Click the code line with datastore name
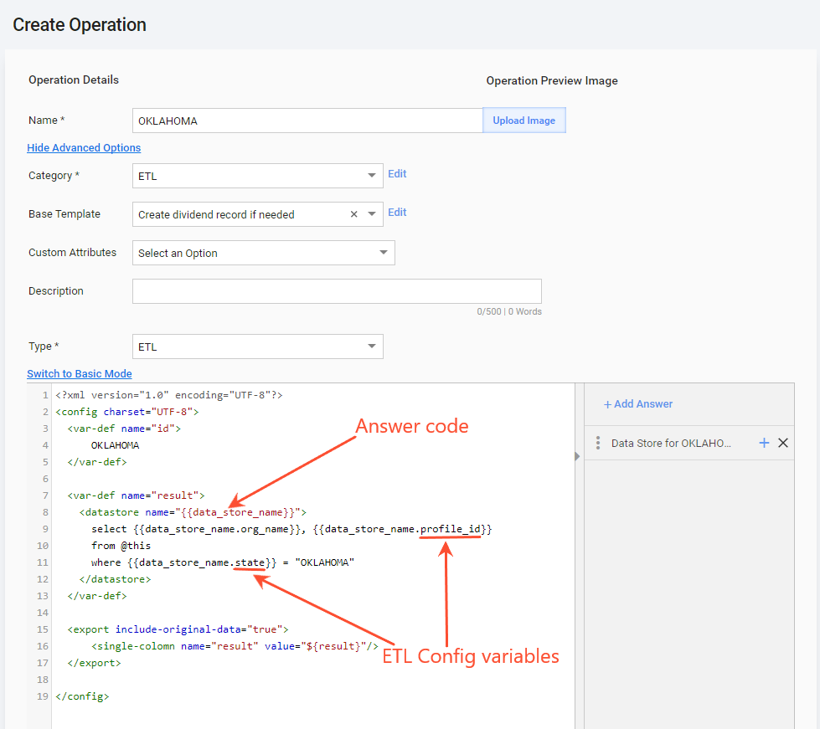Image resolution: width=820 pixels, height=729 pixels. click(x=193, y=512)
